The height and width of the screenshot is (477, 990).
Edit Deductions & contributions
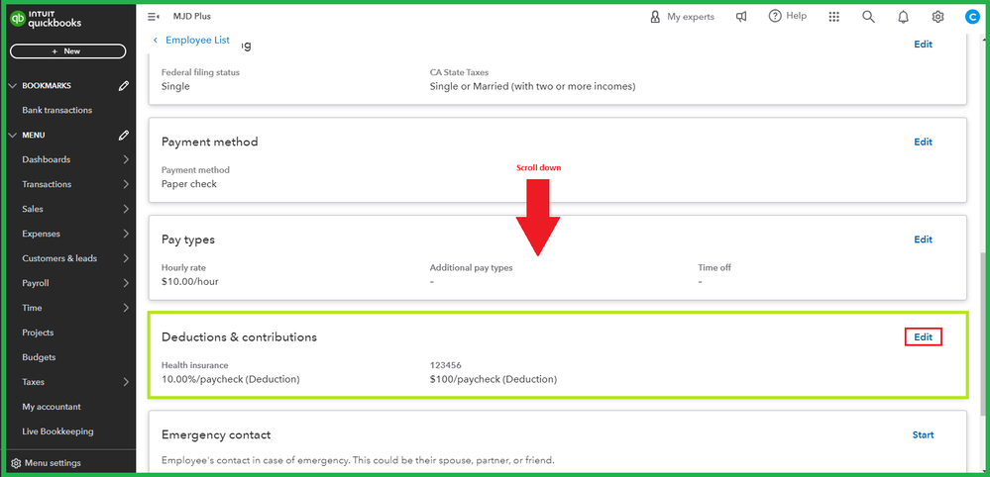click(x=923, y=337)
